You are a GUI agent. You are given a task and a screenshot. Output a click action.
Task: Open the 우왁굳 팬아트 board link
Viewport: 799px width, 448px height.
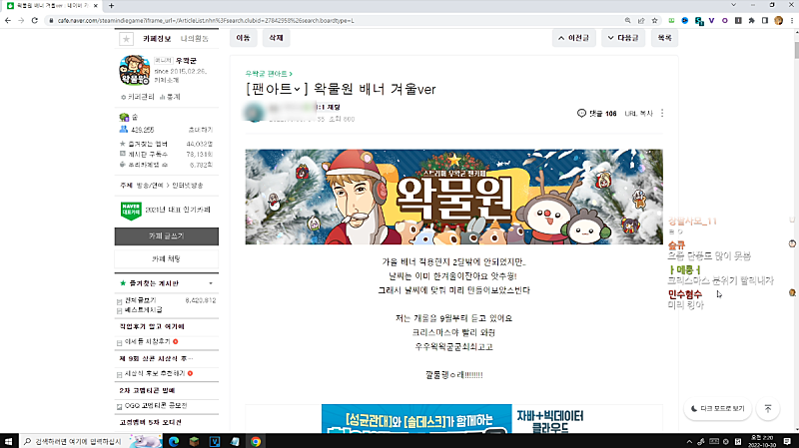[x=268, y=74]
